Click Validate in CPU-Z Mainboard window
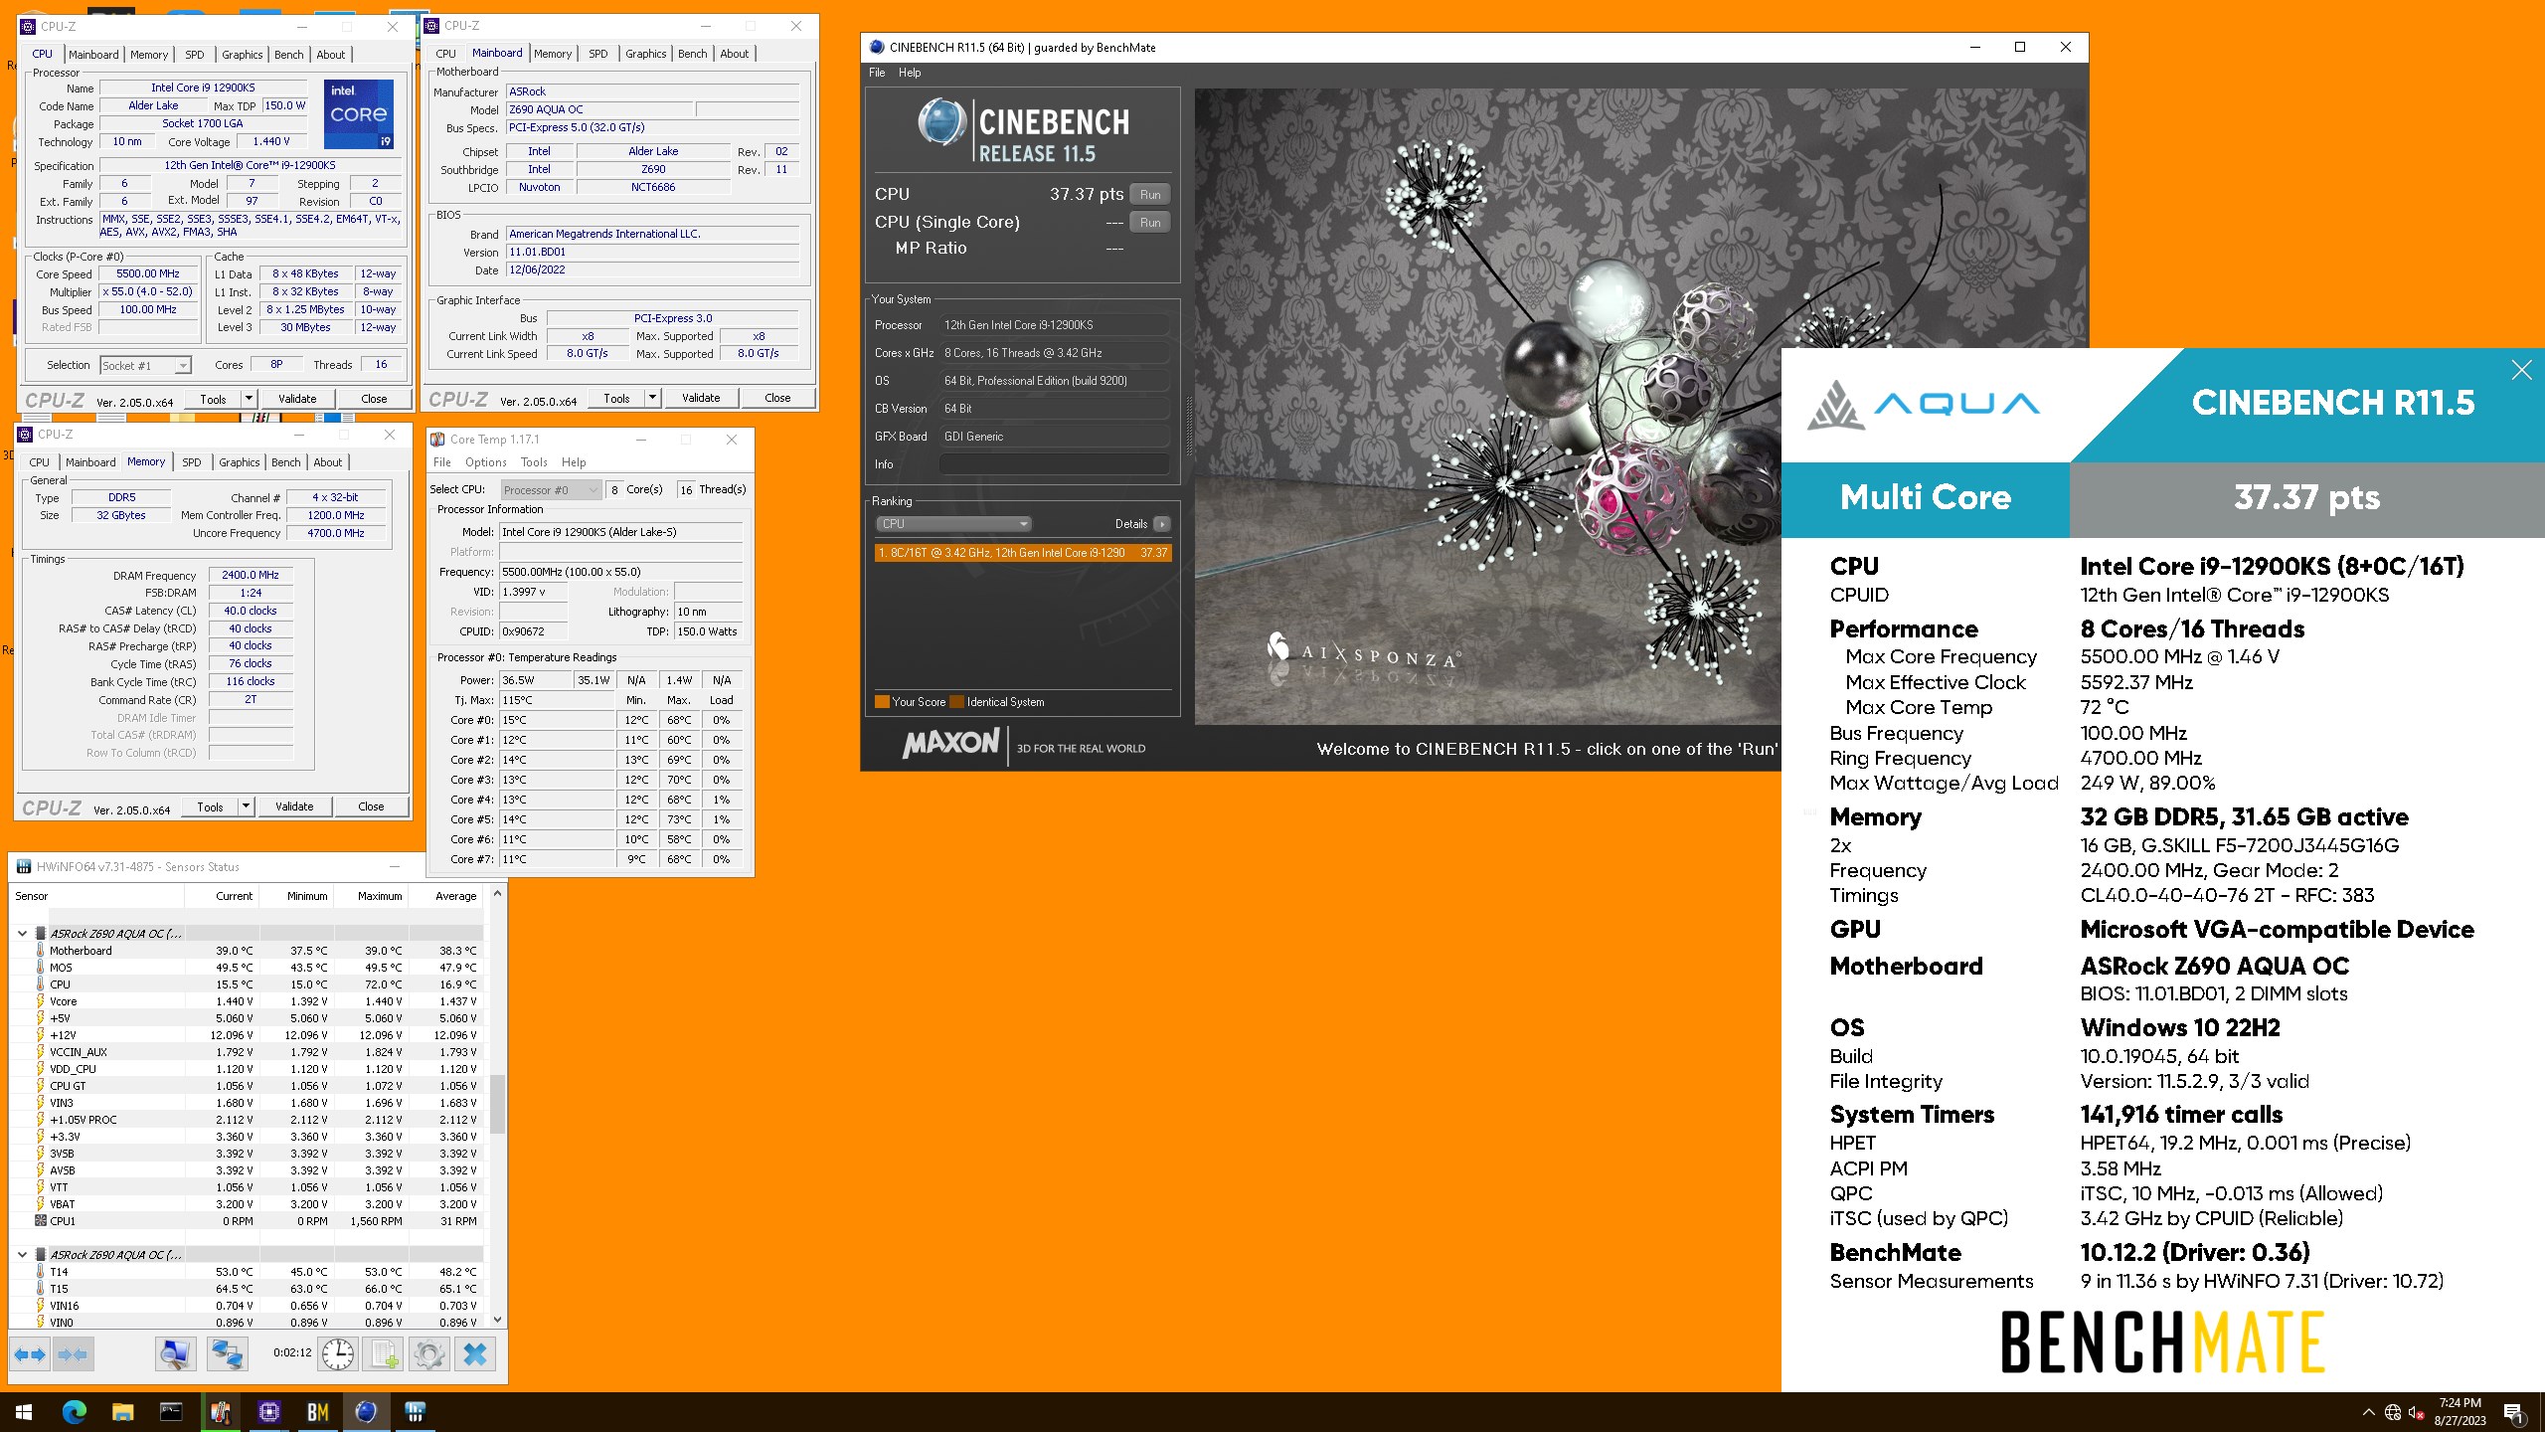The height and width of the screenshot is (1432, 2545). click(x=701, y=398)
